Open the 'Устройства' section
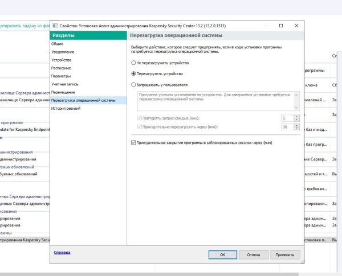This screenshot has width=342, height=276. 62,60
